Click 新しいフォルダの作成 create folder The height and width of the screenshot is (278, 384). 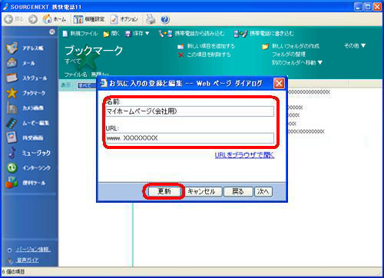pyautogui.click(x=291, y=46)
